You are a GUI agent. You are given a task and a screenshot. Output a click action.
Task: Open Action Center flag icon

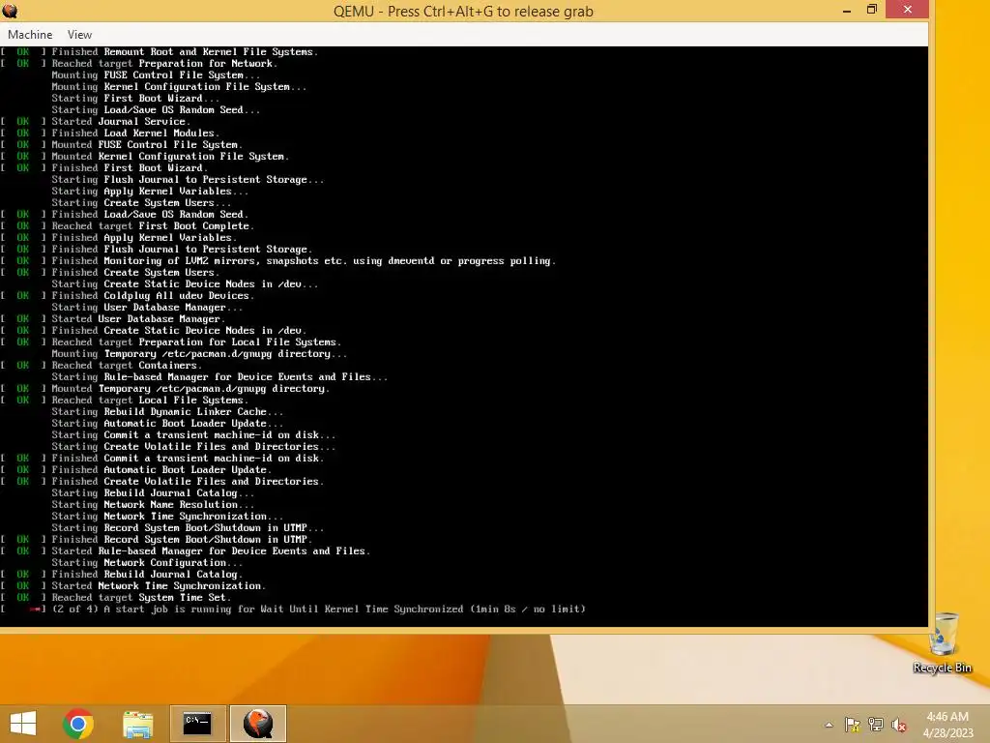(x=852, y=725)
